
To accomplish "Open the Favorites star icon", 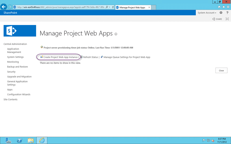I will (x=223, y=7).
